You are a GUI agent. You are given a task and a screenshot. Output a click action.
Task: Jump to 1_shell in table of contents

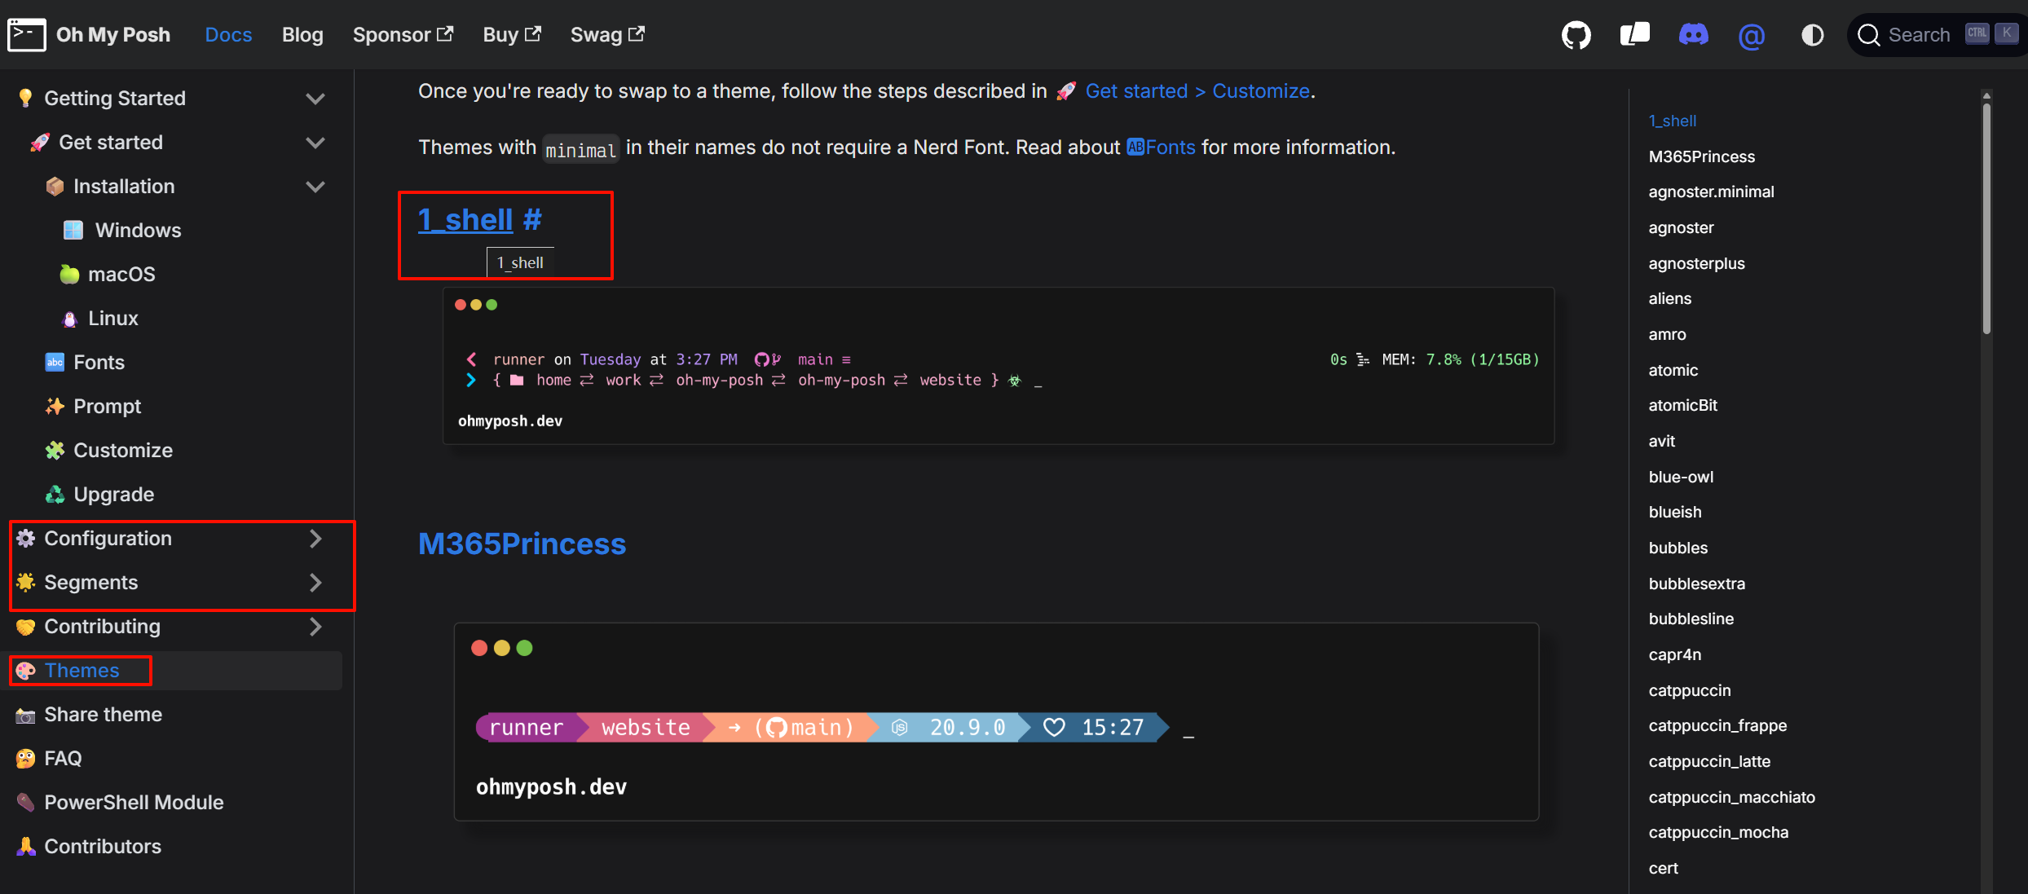1673,121
